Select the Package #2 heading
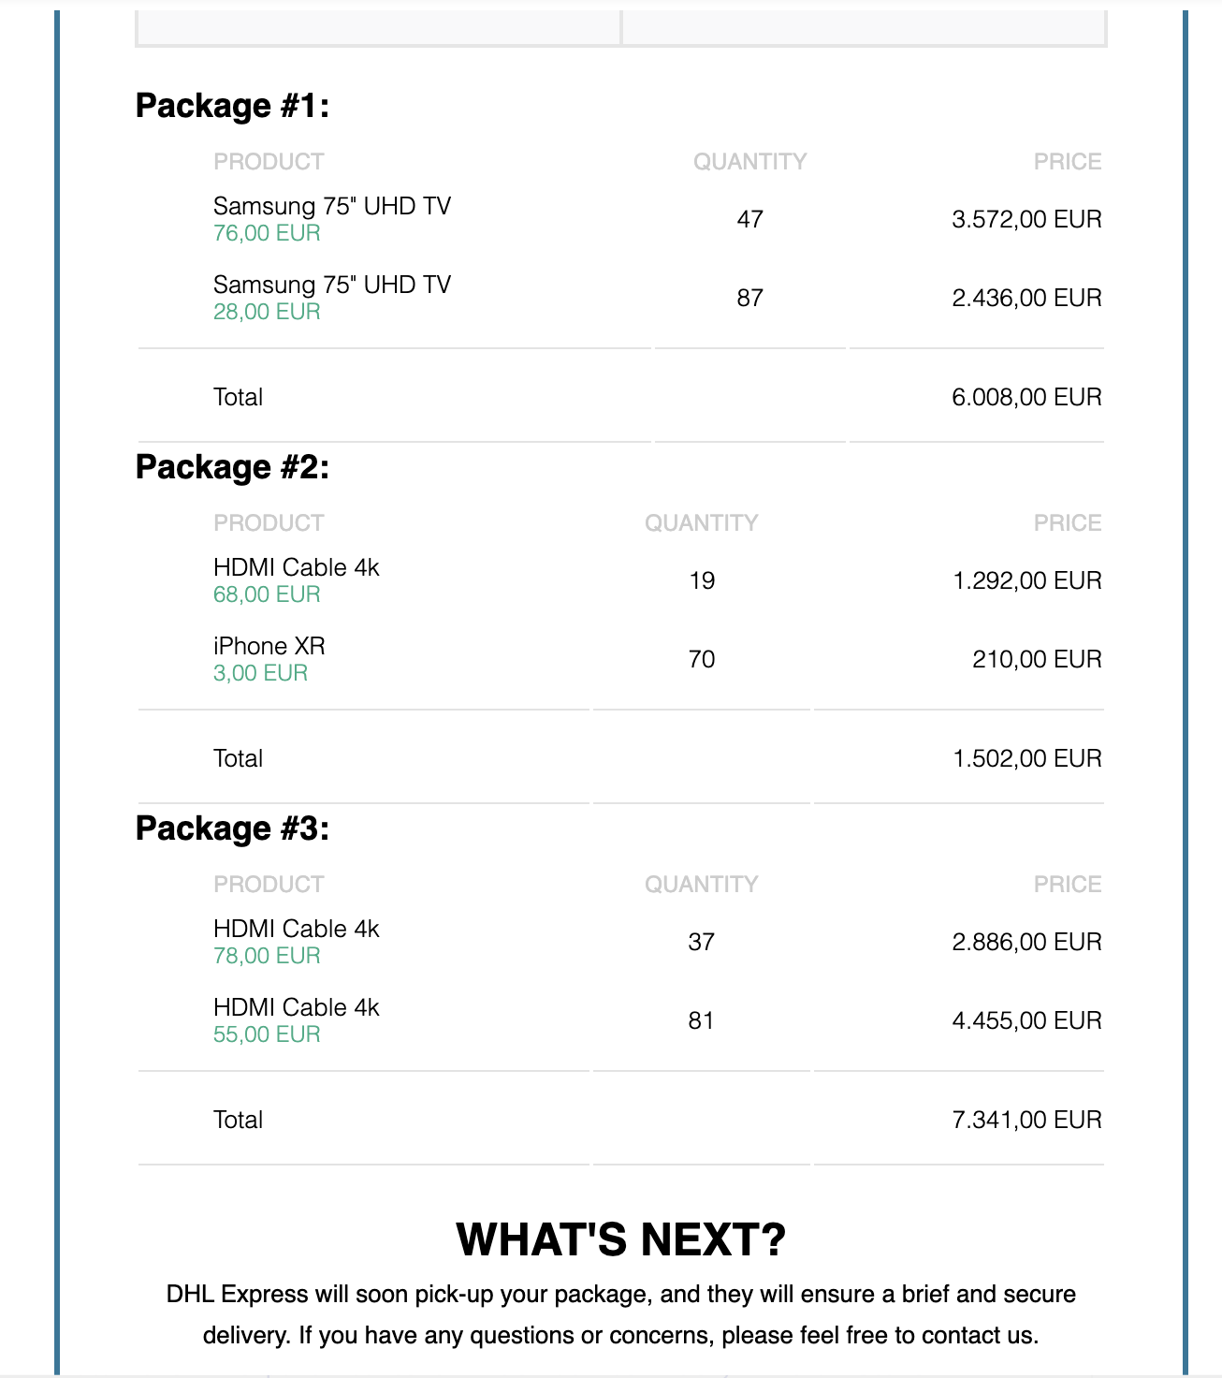1222x1378 pixels. [232, 467]
